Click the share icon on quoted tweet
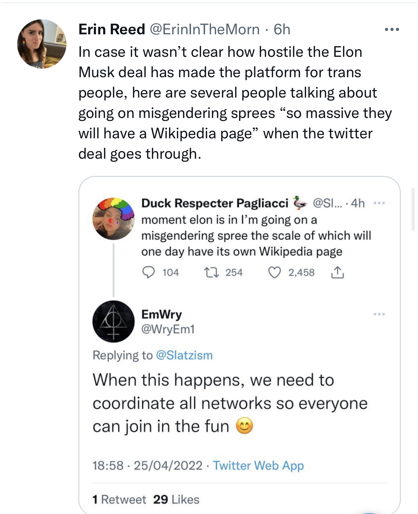 [337, 273]
